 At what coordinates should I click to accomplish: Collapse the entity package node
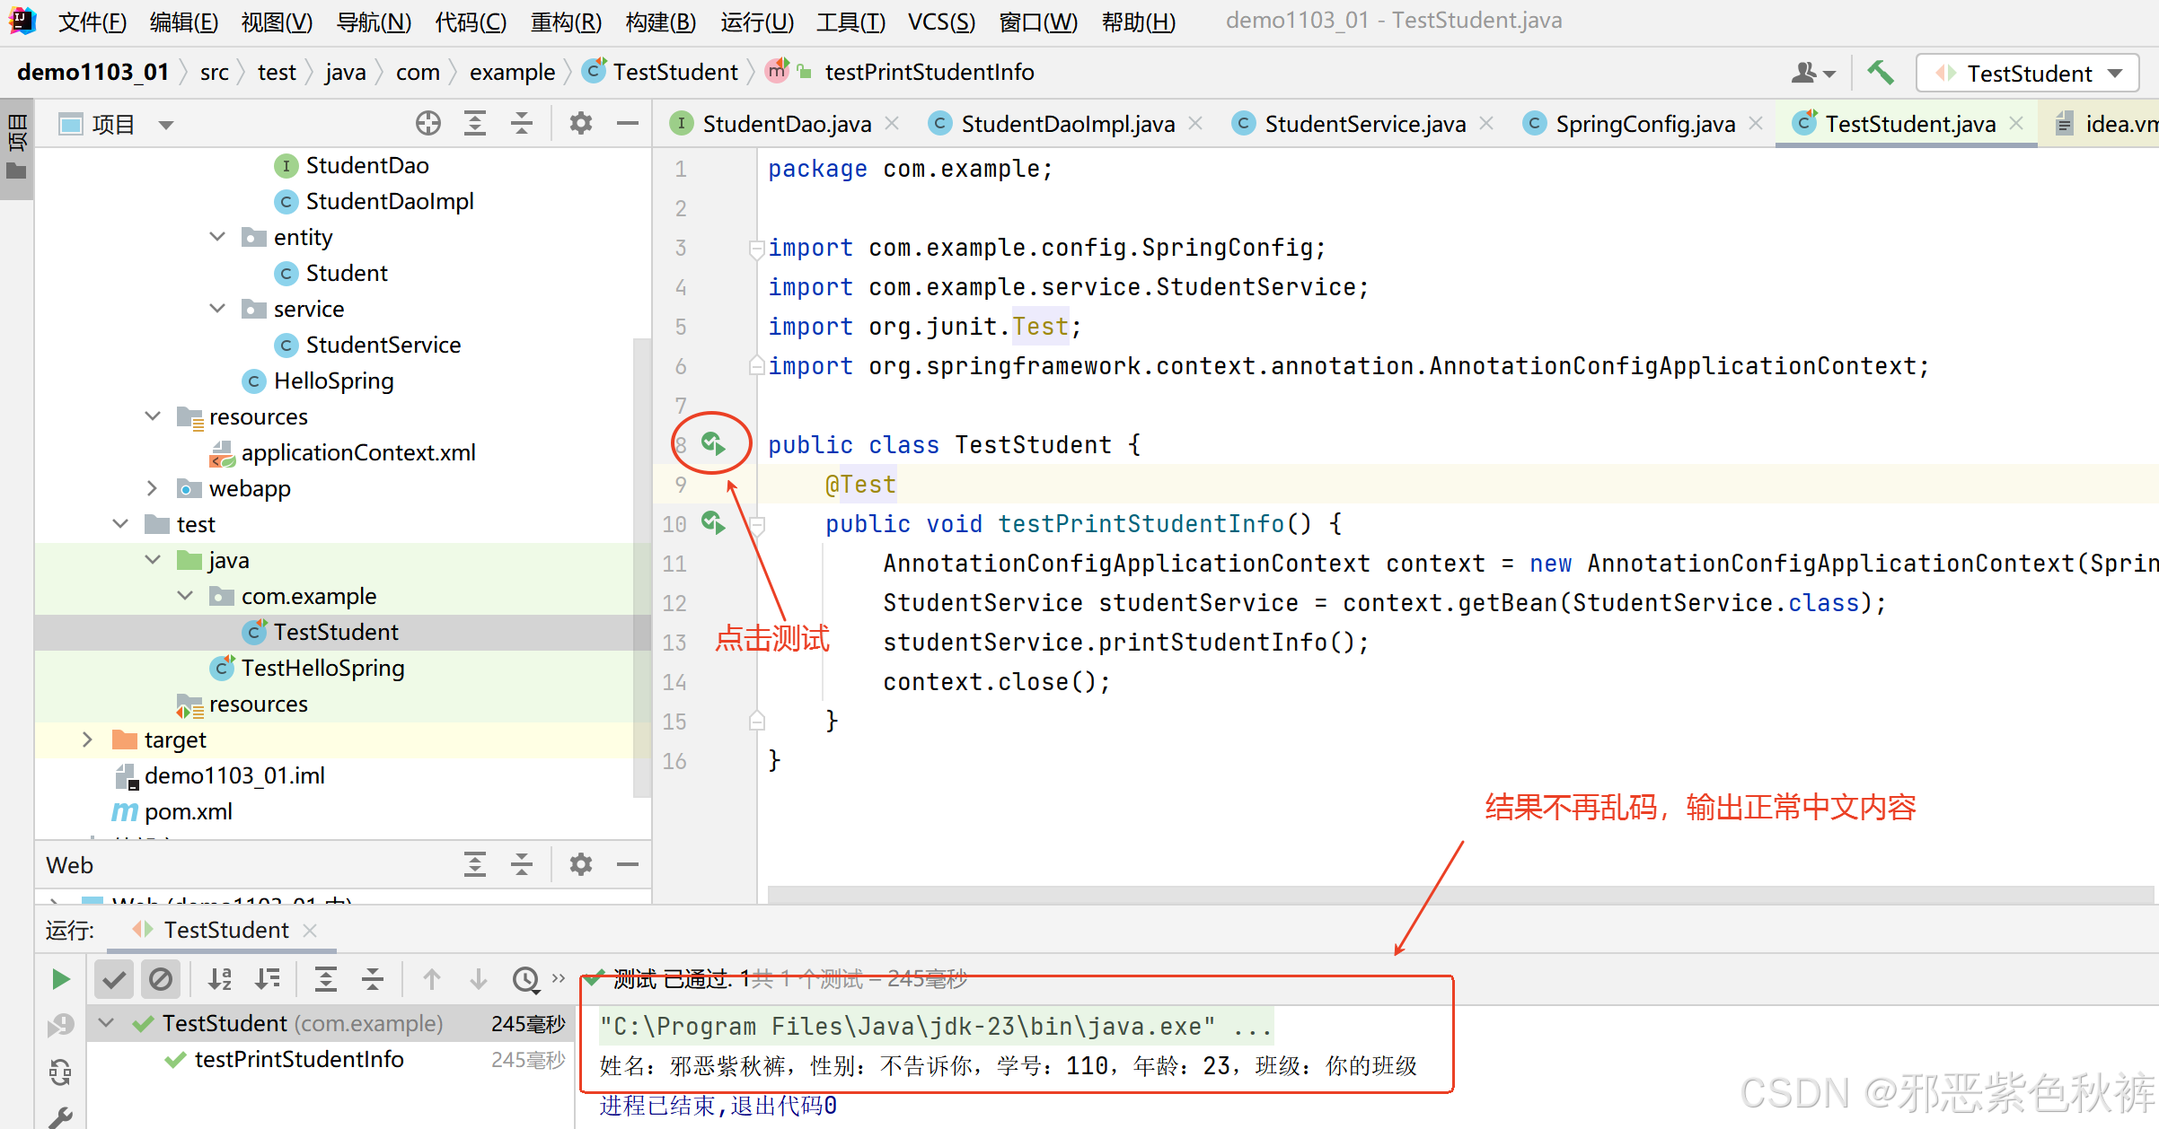217,237
